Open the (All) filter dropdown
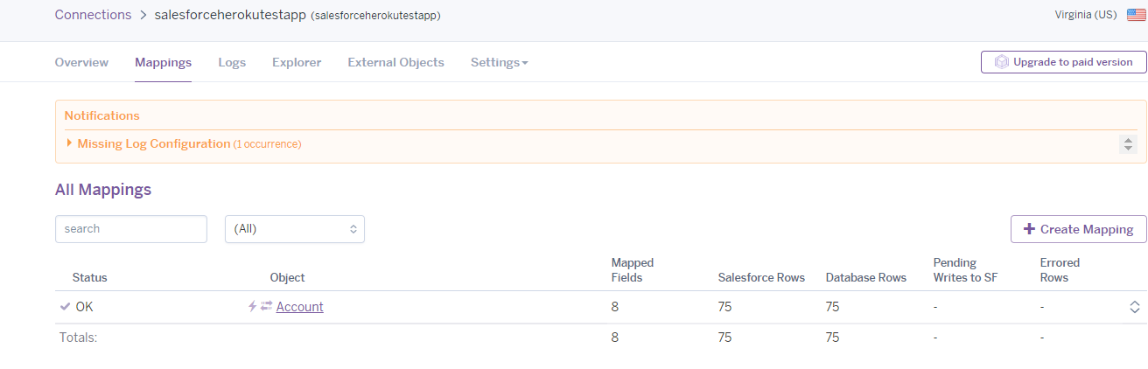The height and width of the screenshot is (369, 1148). click(x=295, y=229)
